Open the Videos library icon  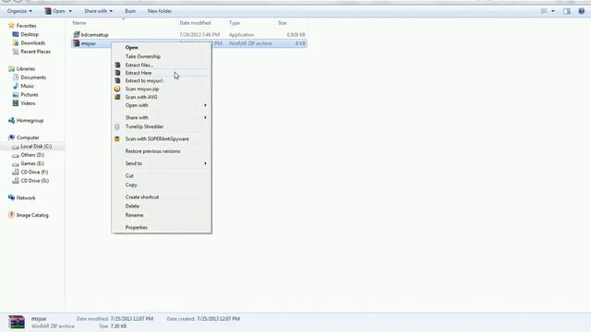(16, 103)
